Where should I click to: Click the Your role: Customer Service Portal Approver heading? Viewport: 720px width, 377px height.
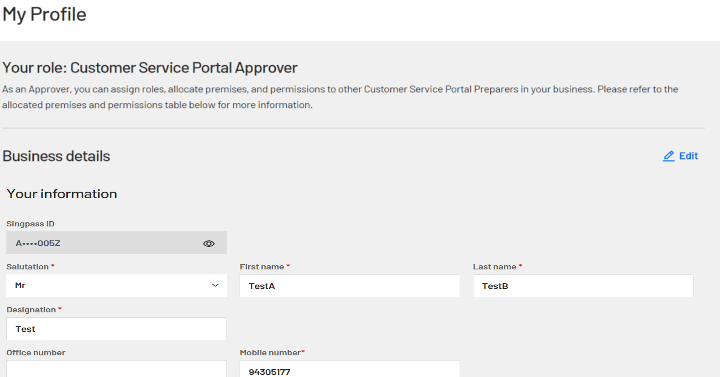(150, 68)
